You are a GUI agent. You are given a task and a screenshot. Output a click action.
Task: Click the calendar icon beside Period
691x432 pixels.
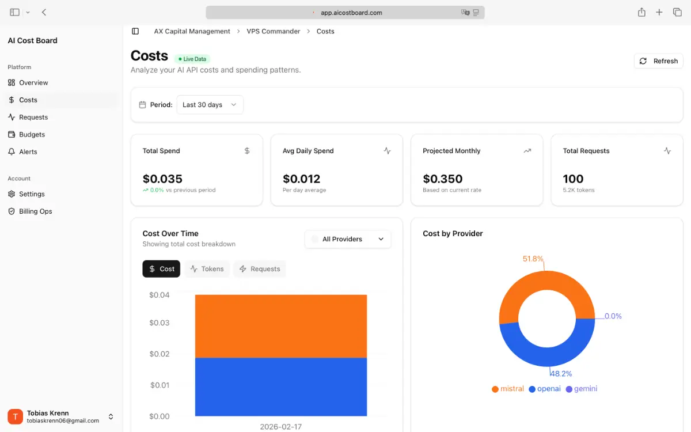pyautogui.click(x=143, y=105)
